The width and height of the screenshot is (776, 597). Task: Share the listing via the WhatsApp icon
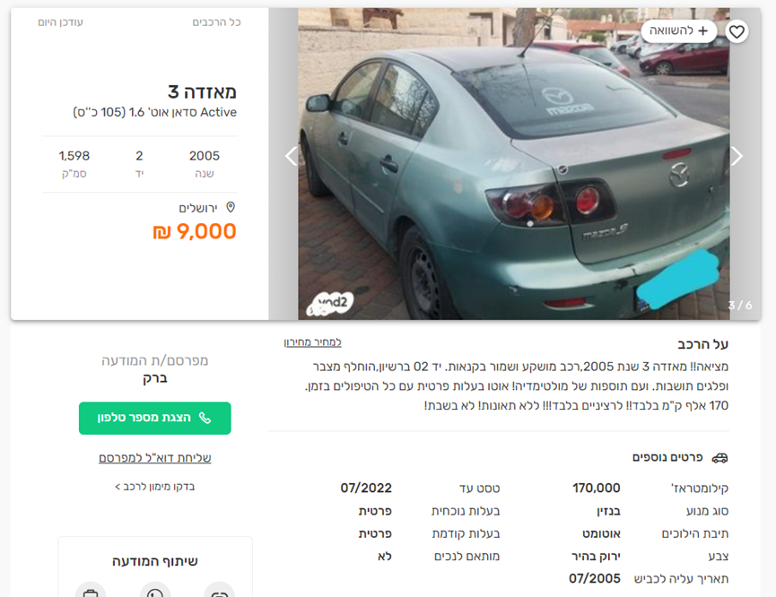click(155, 590)
